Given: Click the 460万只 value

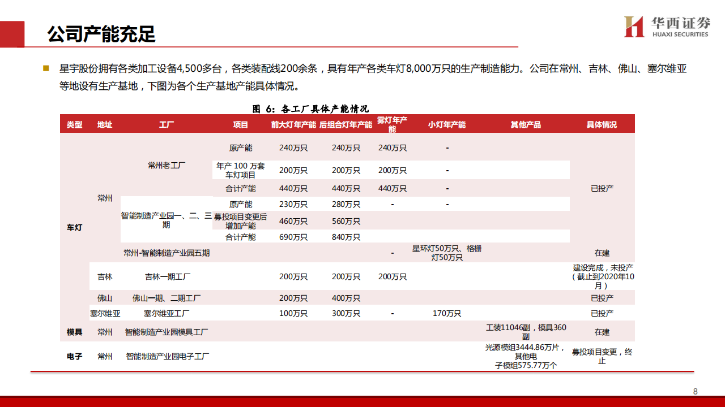Looking at the screenshot, I should [293, 221].
